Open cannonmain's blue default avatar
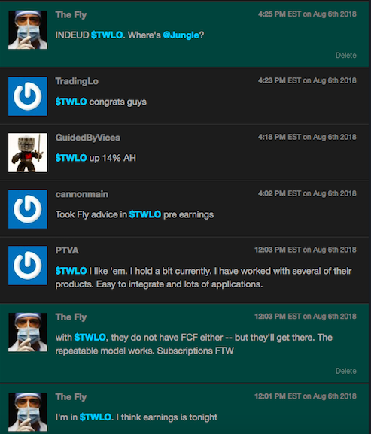The image size is (371, 434). [28, 209]
